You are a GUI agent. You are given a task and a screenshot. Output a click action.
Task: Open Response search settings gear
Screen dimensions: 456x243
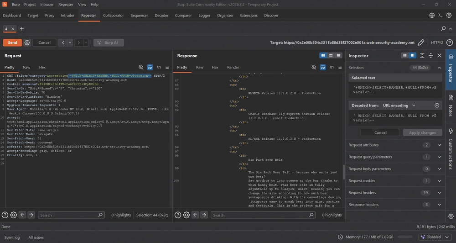pos(187,215)
